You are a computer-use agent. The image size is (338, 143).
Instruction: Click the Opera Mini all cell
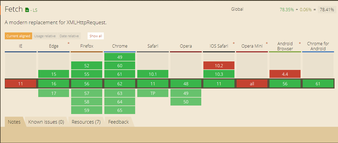point(252,84)
